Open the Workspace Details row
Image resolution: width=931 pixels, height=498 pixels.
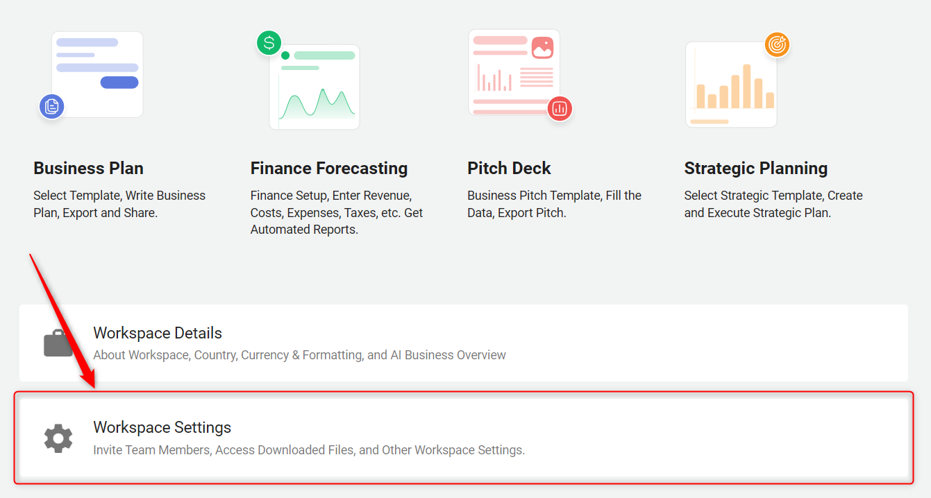click(464, 343)
